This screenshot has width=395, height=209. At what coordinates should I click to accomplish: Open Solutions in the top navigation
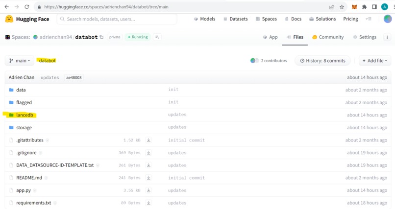coord(322,19)
